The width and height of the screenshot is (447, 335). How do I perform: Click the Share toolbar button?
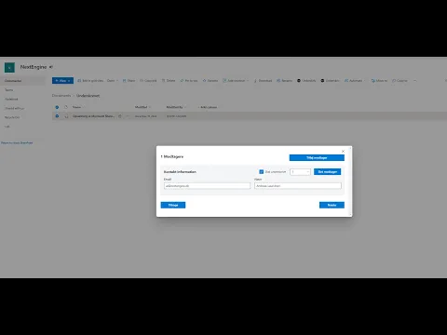coord(129,81)
